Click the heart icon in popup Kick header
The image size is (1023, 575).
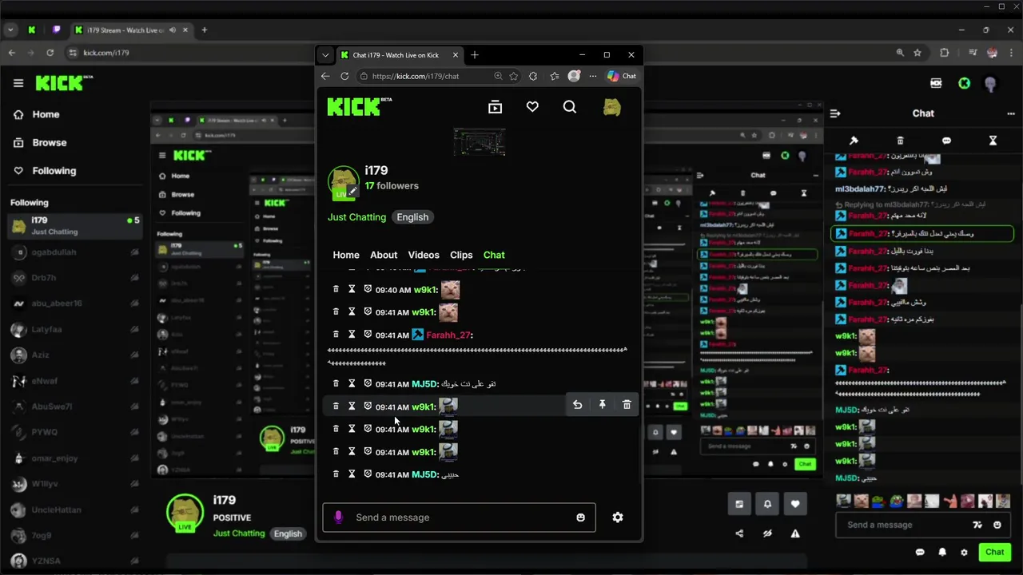click(x=532, y=107)
